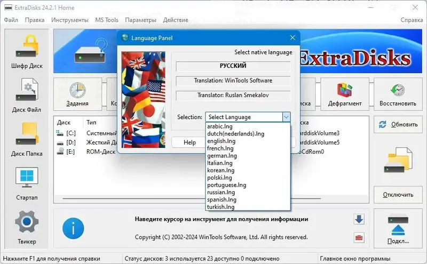Launch the Дефрагмент tool
This screenshot has height=264, width=427.
click(345, 94)
